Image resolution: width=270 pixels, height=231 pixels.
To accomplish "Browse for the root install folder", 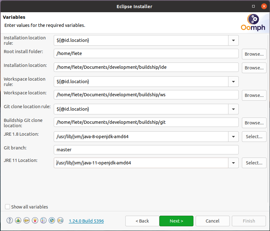I will (254, 53).
